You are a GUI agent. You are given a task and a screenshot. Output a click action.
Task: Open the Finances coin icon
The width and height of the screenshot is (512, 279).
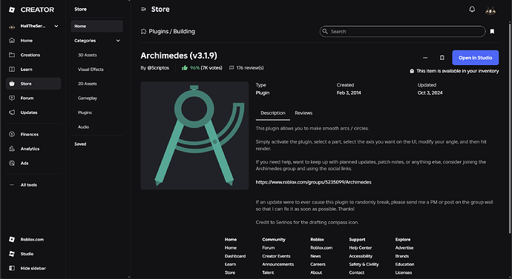pyautogui.click(x=12, y=134)
